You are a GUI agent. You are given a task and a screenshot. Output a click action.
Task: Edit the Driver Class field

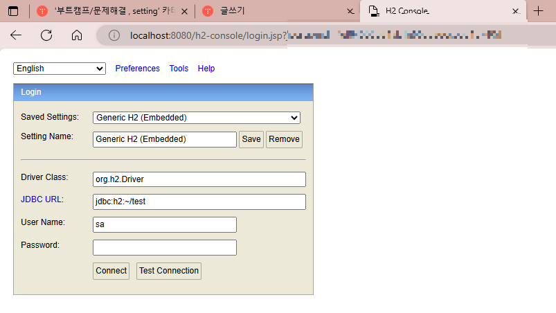pyautogui.click(x=199, y=179)
